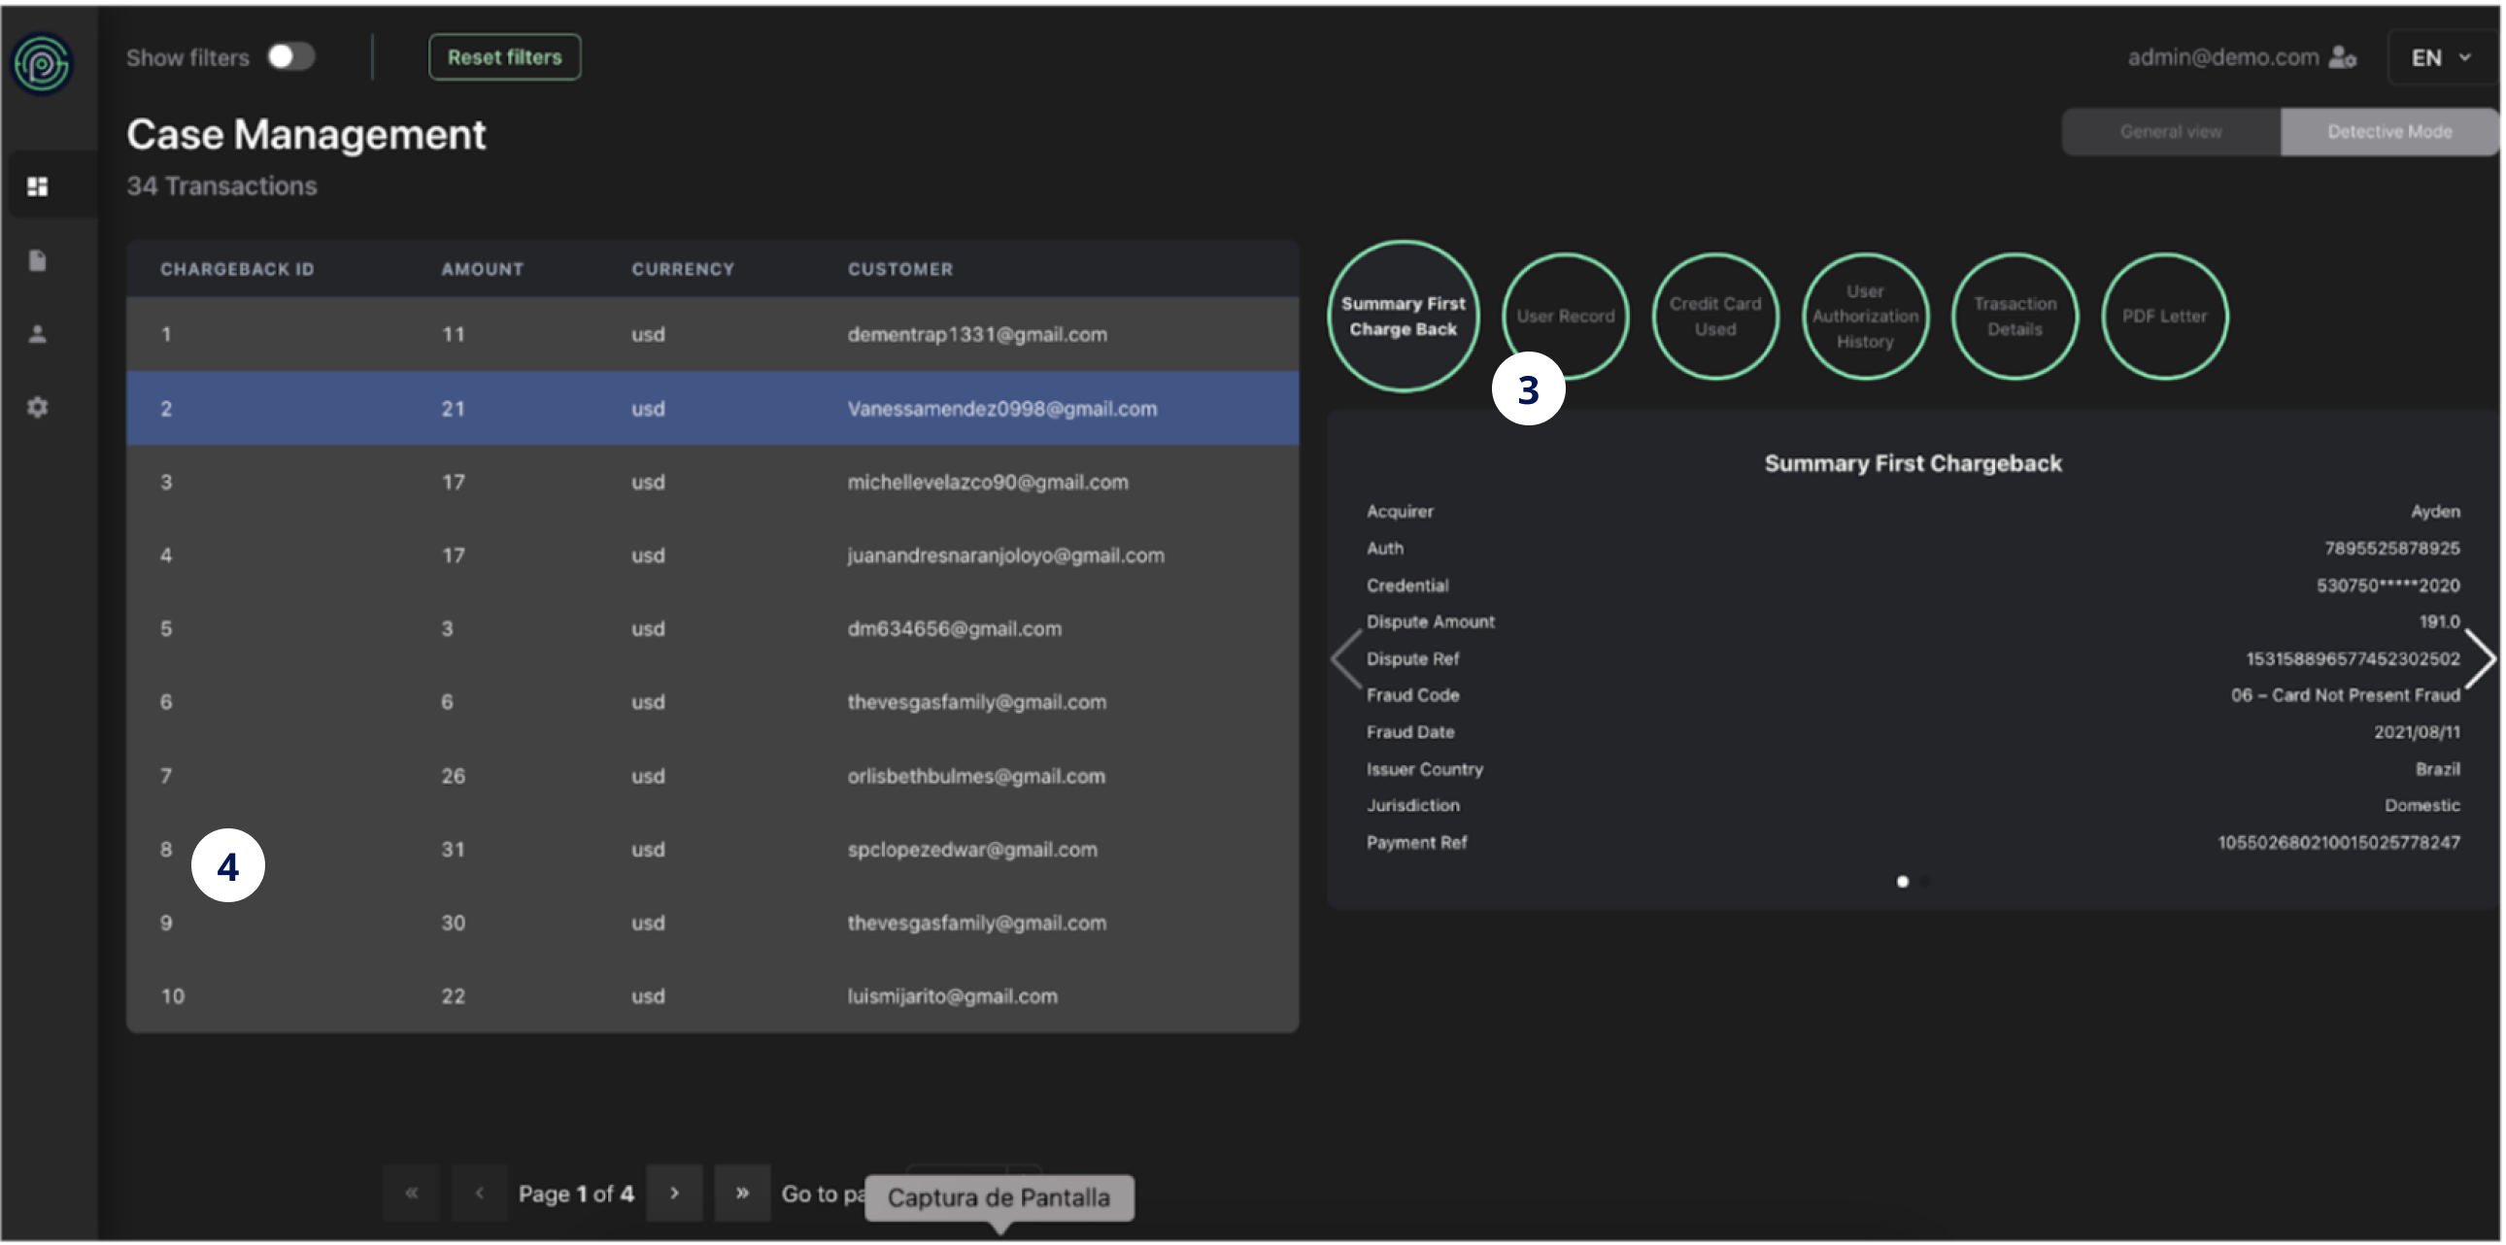Screen dimensions: 2506x1245
Task: Open the dashboard grid sidebar icon
Action: click(38, 186)
